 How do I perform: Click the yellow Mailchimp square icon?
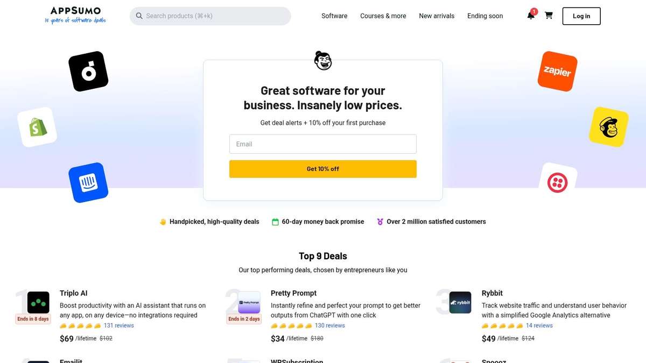tap(608, 127)
